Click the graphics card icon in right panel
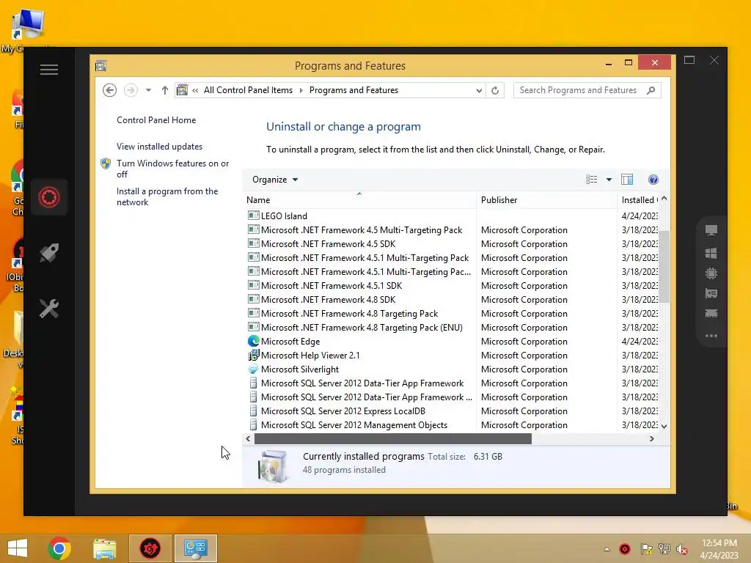The image size is (751, 563). (711, 293)
